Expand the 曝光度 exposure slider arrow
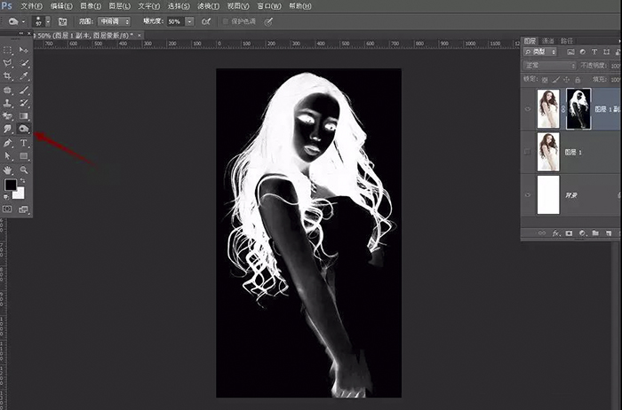The image size is (622, 410). pos(189,20)
